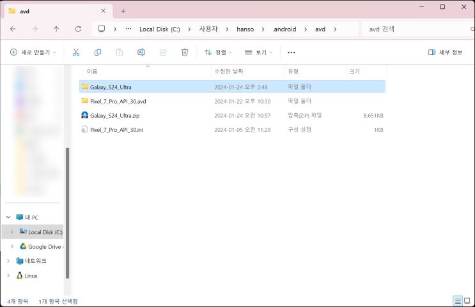This screenshot has height=307, width=475.
Task: Click the Share icon
Action: 163,52
